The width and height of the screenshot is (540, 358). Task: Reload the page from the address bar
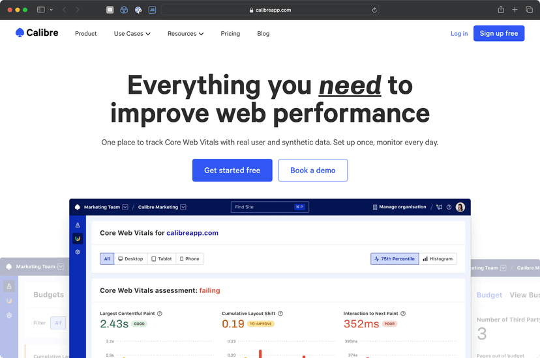pos(374,10)
